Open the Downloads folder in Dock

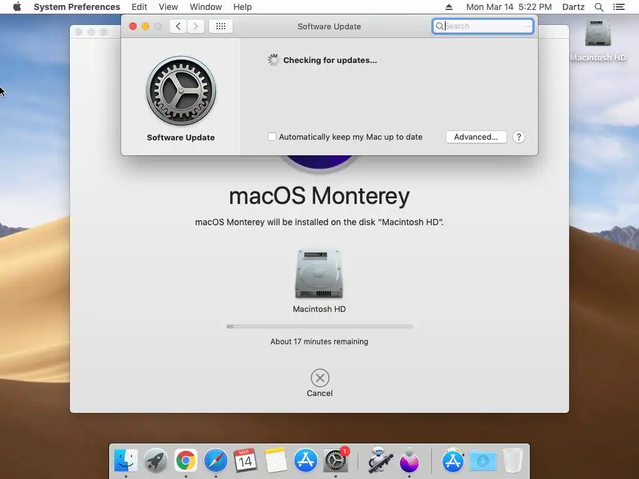coord(483,461)
